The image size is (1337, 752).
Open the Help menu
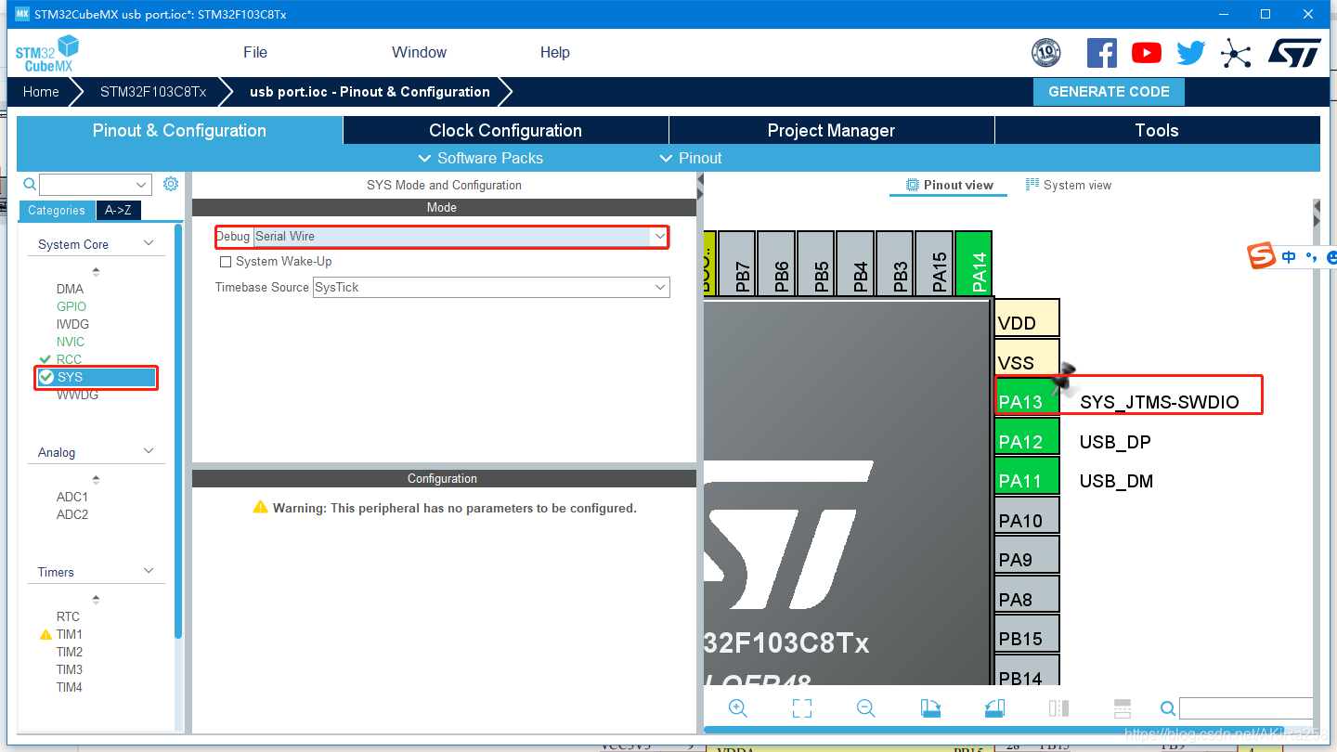555,52
